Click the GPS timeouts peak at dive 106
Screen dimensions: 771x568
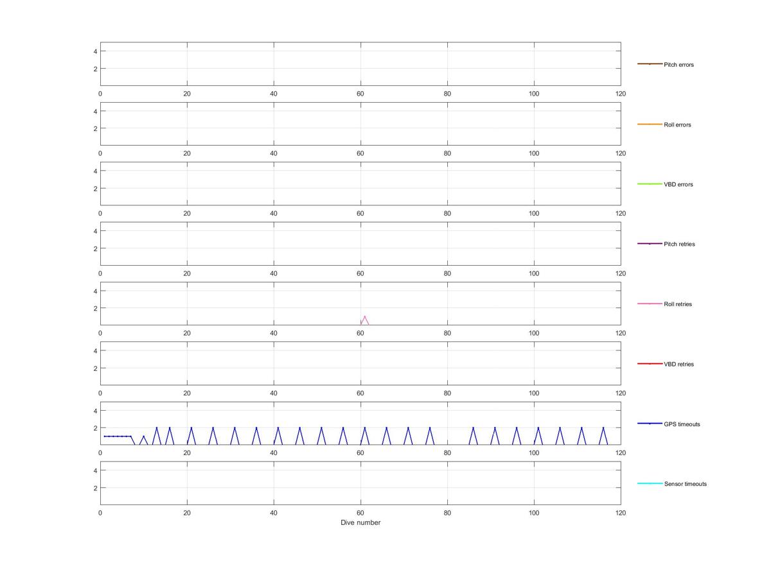pyautogui.click(x=560, y=428)
